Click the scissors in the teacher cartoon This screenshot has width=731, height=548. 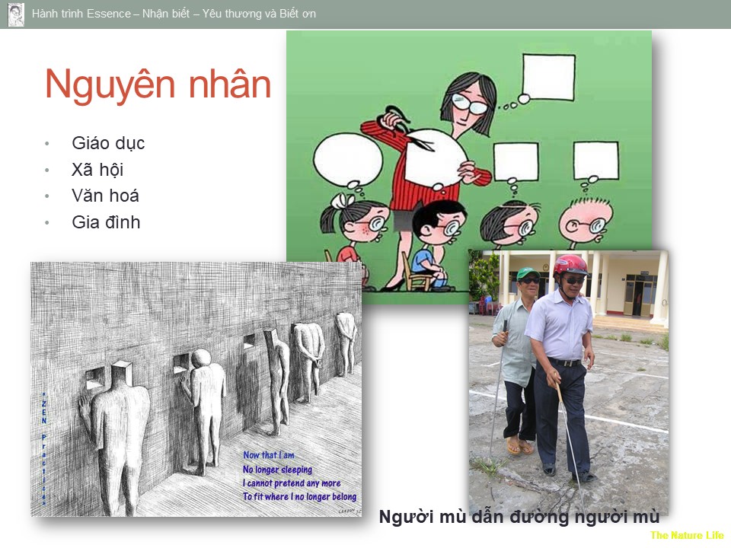[410, 129]
